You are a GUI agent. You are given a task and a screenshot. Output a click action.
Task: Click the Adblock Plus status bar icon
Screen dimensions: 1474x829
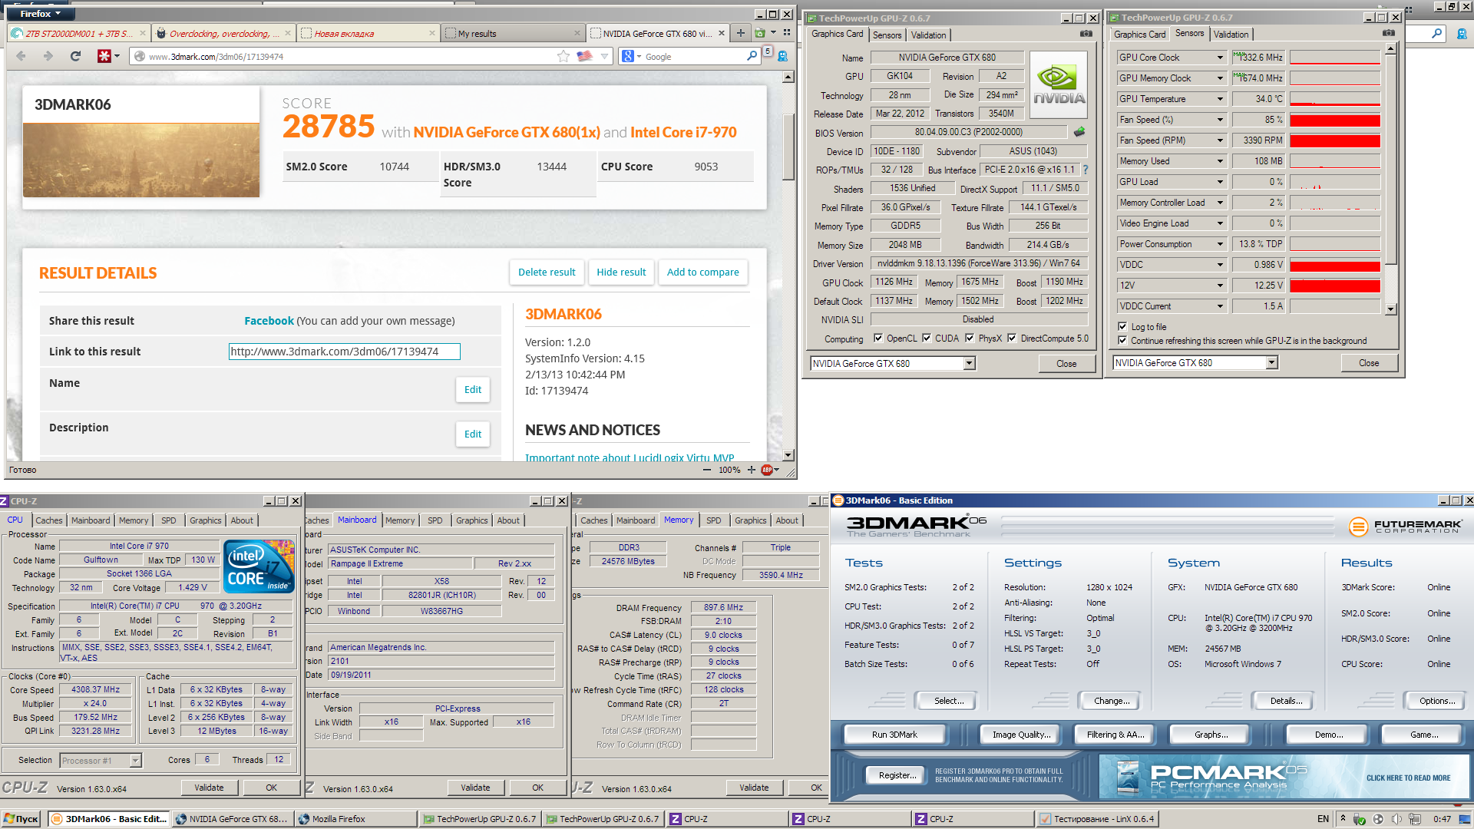[766, 470]
